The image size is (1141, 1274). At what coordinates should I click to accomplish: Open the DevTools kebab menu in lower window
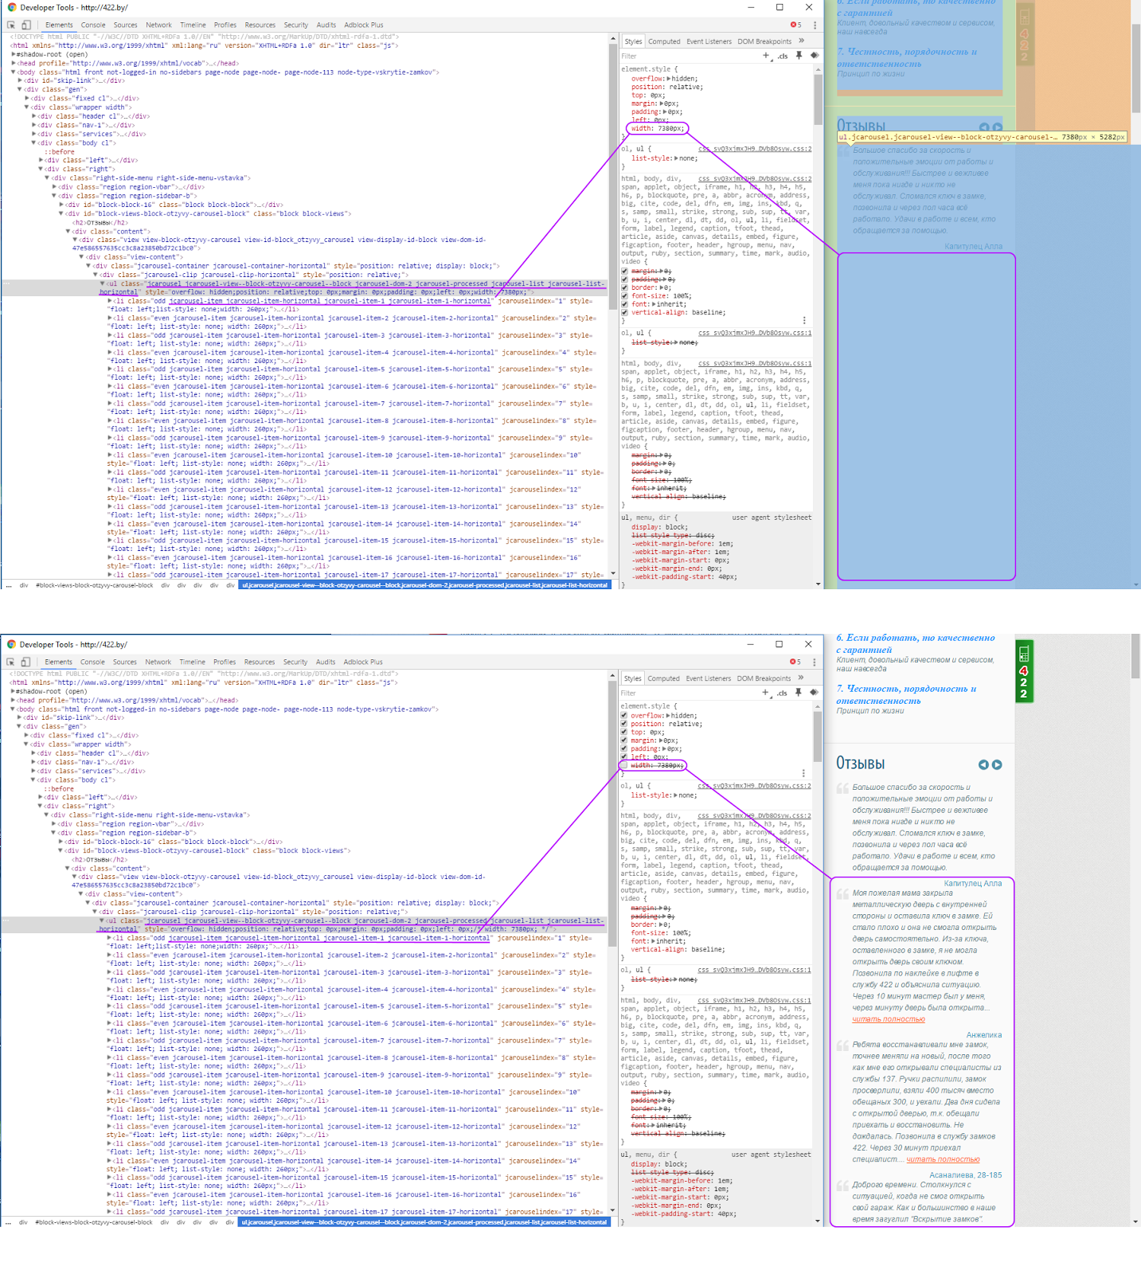pos(814,662)
